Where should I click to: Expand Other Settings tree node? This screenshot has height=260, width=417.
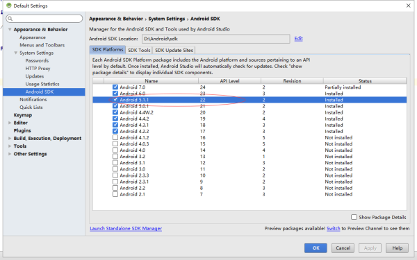point(10,154)
